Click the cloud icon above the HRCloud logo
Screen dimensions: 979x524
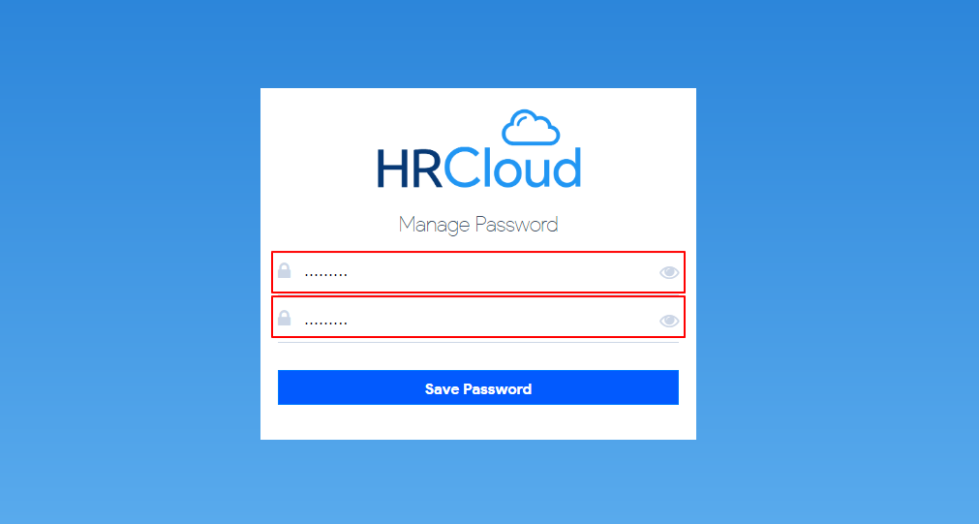531,128
